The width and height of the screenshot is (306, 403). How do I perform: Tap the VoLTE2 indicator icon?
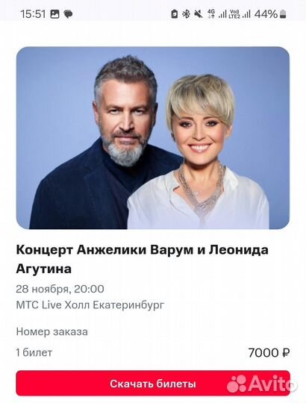point(234,14)
